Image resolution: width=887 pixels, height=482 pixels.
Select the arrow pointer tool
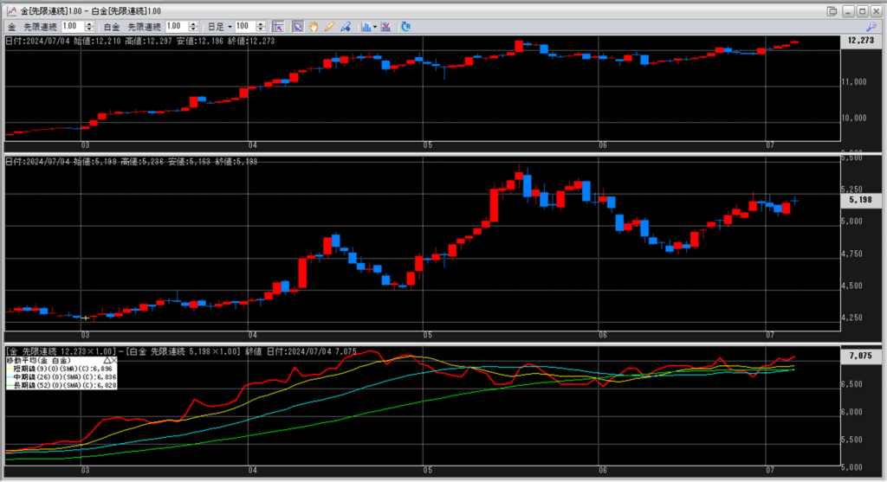coord(297,27)
